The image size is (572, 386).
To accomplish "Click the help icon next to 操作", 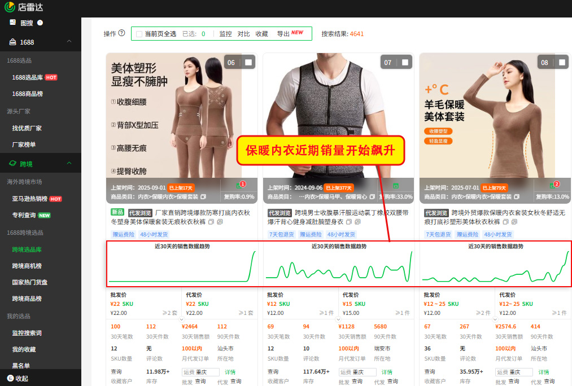I will click(x=121, y=33).
